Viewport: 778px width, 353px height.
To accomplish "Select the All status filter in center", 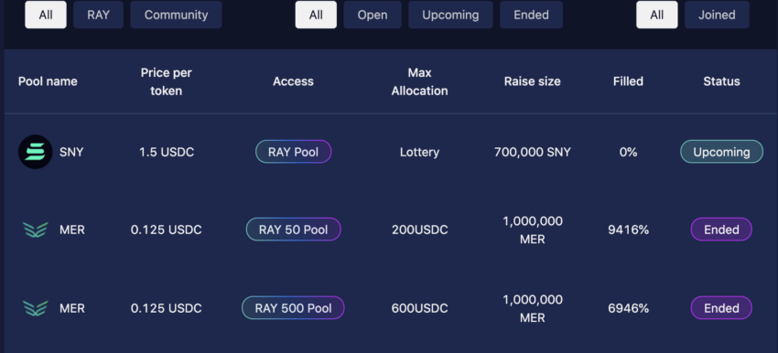I will pyautogui.click(x=316, y=15).
